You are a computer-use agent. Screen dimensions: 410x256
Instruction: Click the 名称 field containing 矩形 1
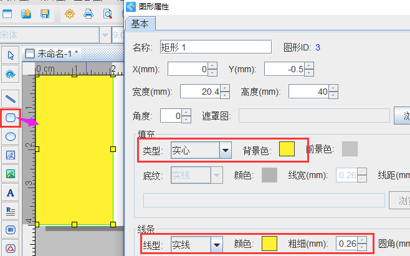215,47
